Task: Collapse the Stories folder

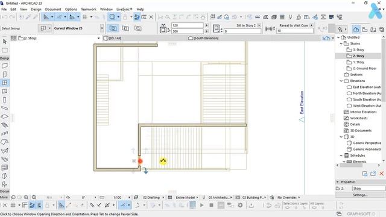Action: pos(341,43)
